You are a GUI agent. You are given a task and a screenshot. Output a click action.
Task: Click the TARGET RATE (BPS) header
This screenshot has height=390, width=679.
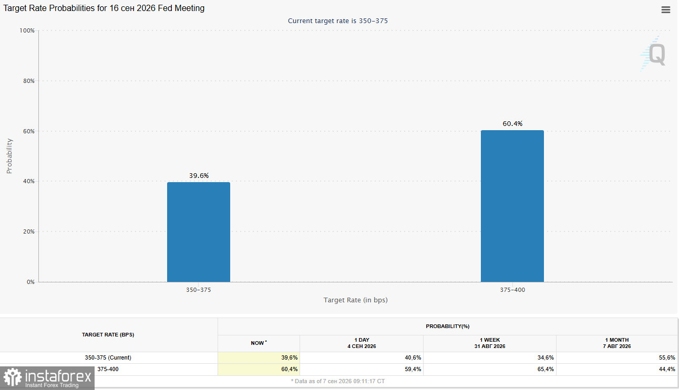tap(108, 335)
